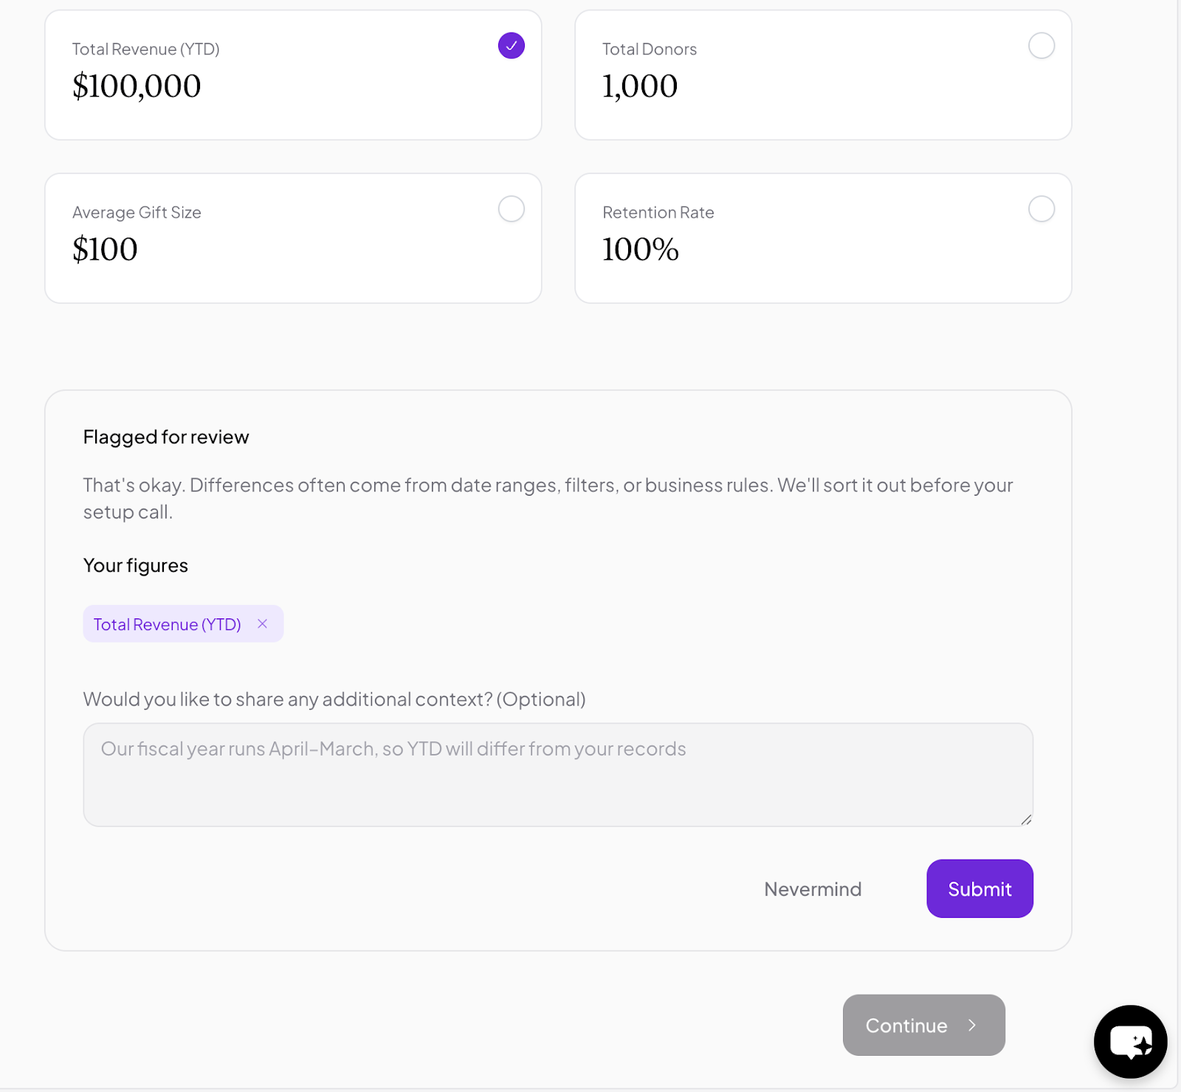This screenshot has height=1092, width=1181.
Task: Select the Total Donors card circle
Action: point(1041,46)
